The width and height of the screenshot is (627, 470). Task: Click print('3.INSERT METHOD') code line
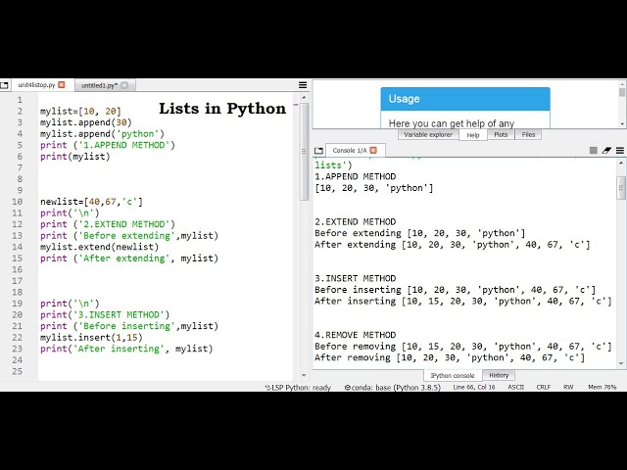[x=105, y=314]
